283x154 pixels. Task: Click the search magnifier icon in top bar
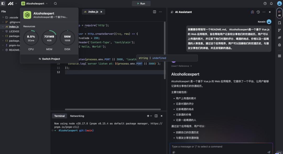[x=55, y=4]
